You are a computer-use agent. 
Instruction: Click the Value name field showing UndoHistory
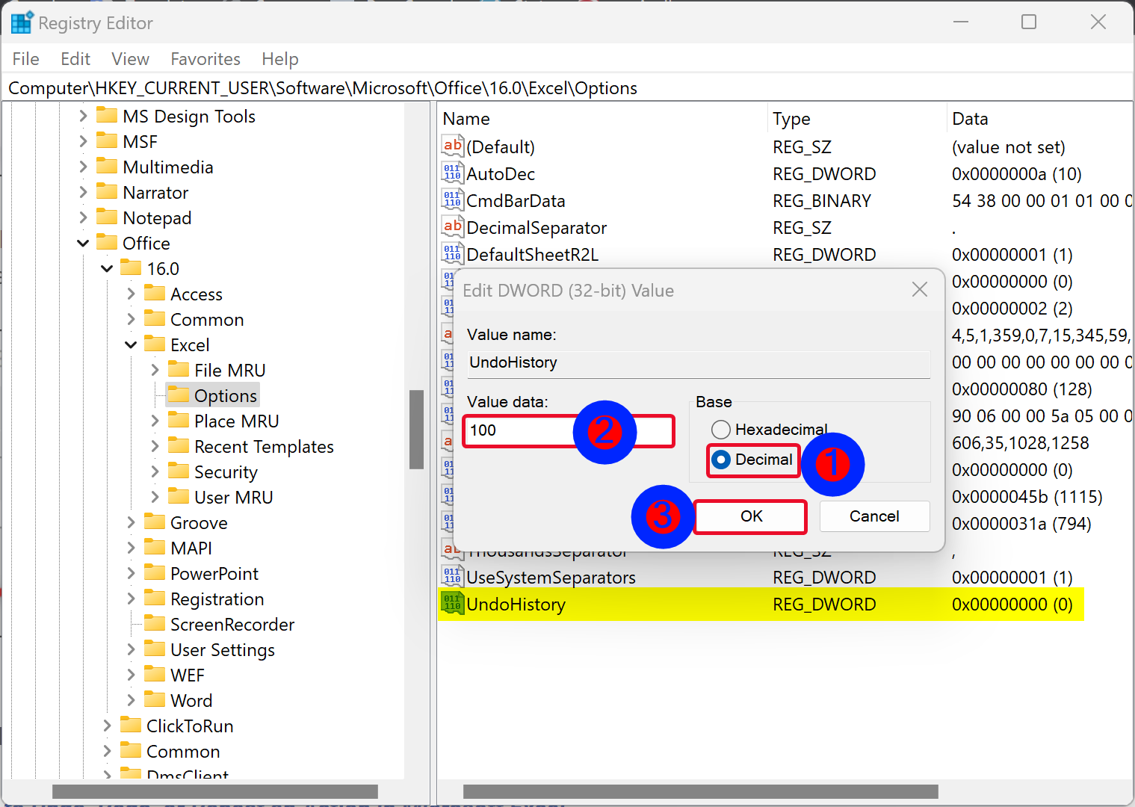point(699,363)
